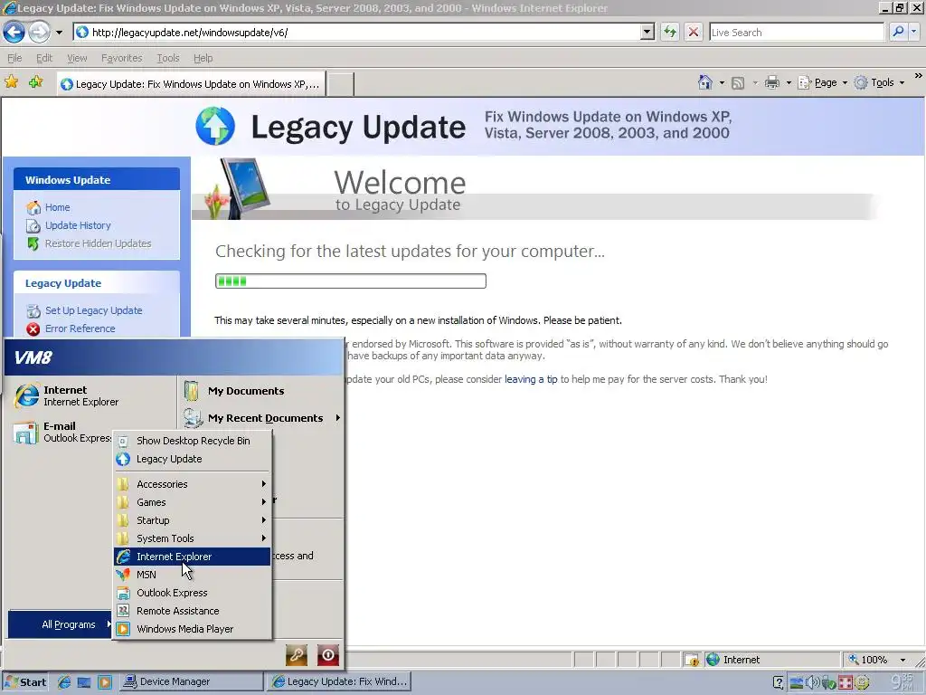926x695 pixels.
Task: Open the Print options dropdown arrow
Action: (789, 83)
